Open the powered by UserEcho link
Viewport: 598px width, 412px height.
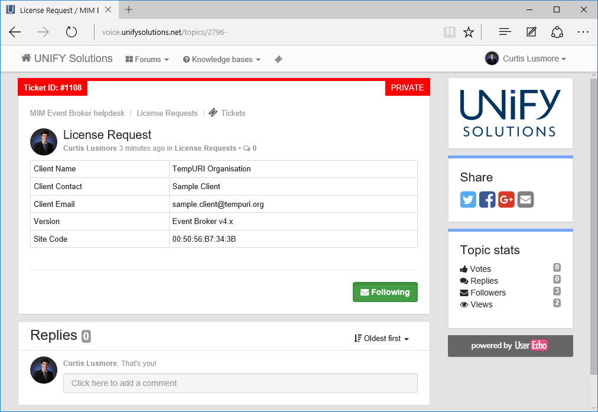(x=511, y=346)
